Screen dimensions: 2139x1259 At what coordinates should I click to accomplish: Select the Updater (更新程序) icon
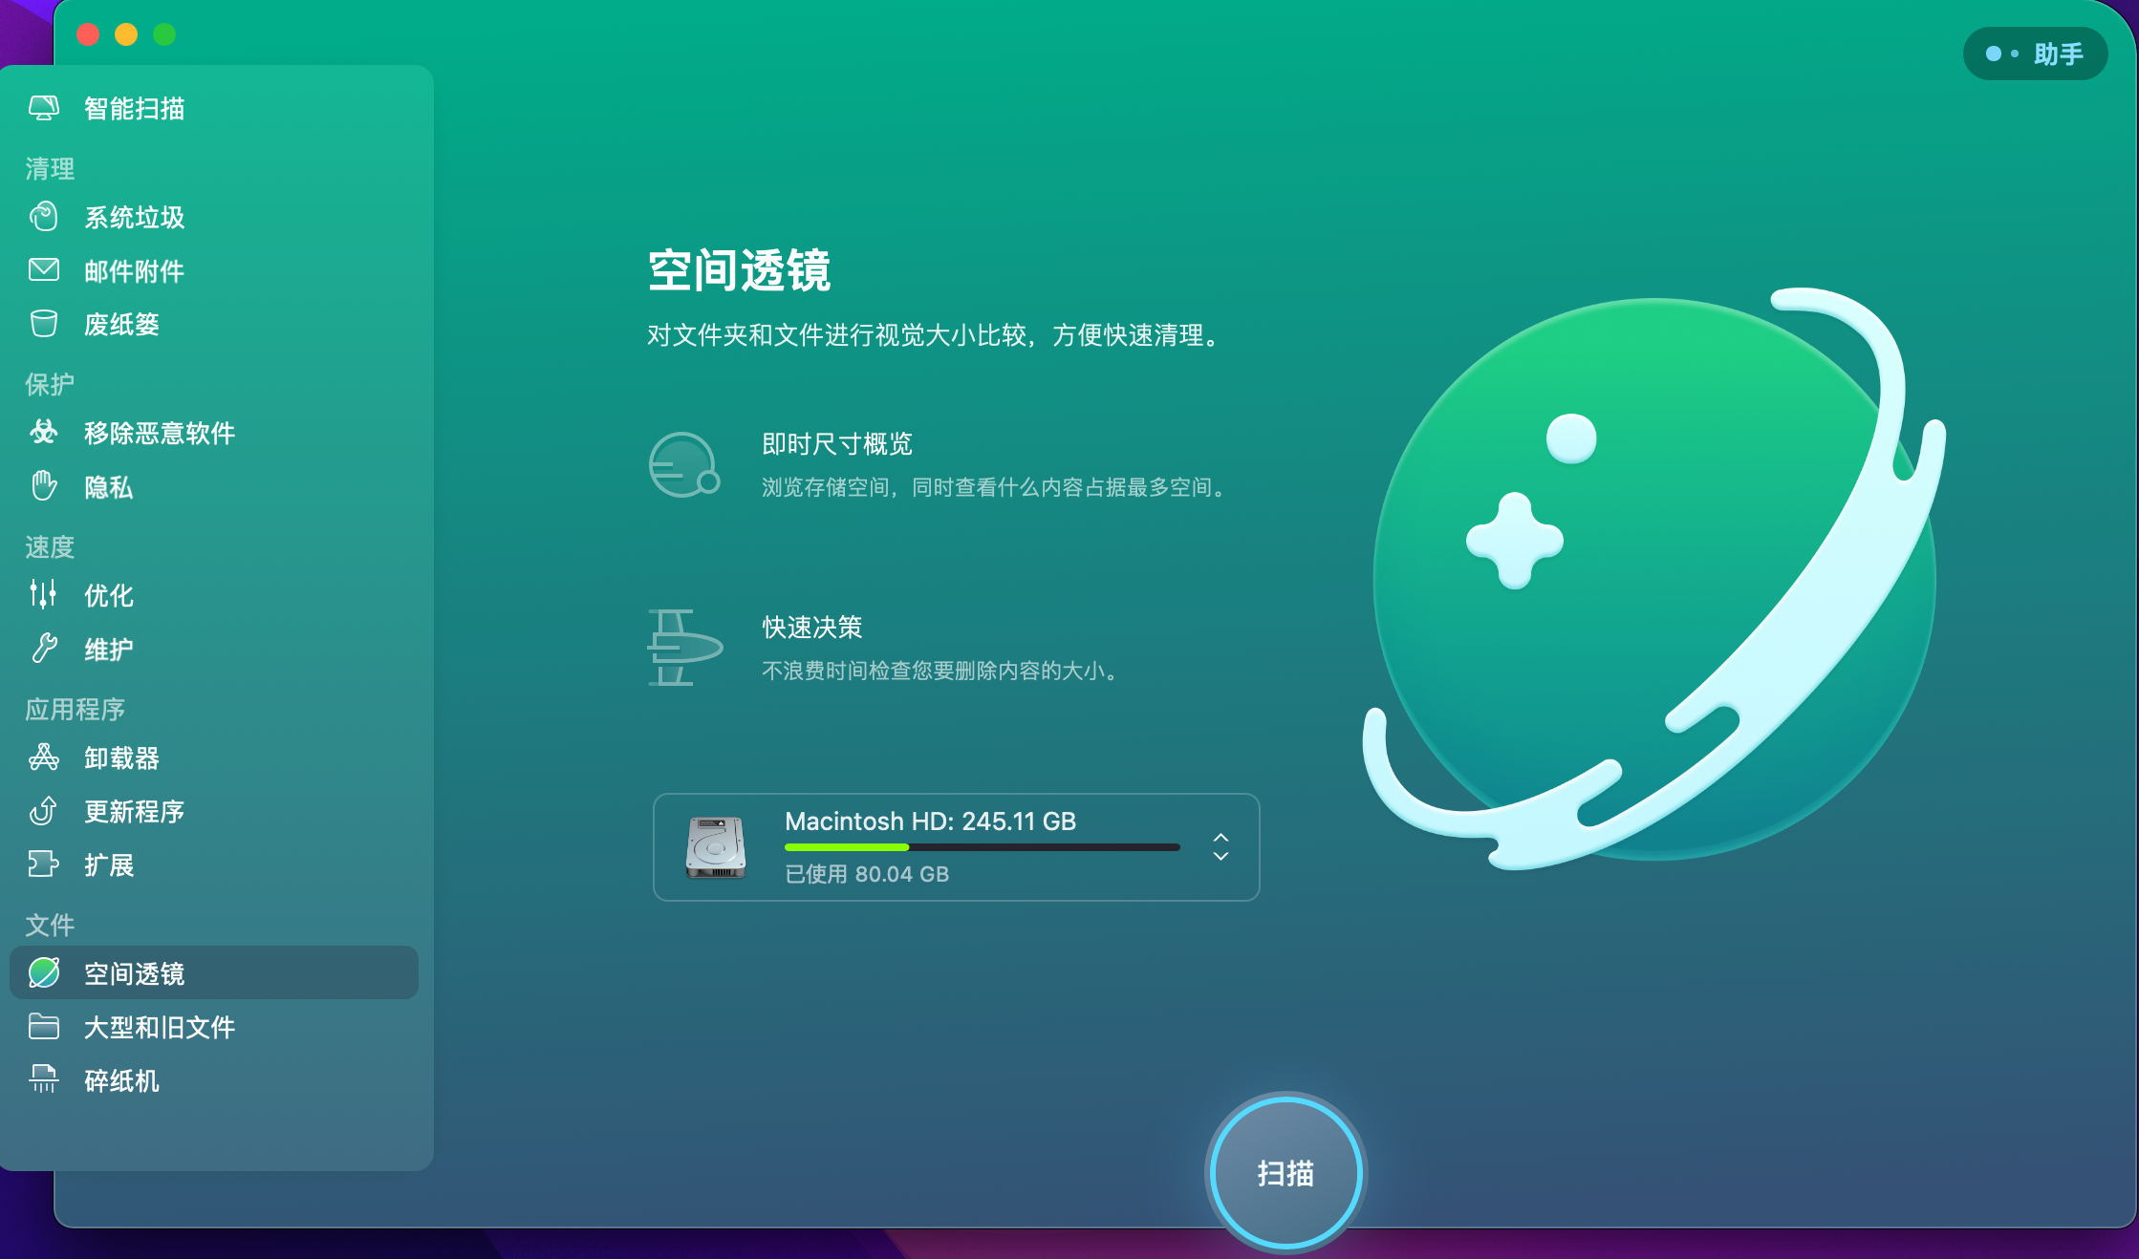coord(44,811)
